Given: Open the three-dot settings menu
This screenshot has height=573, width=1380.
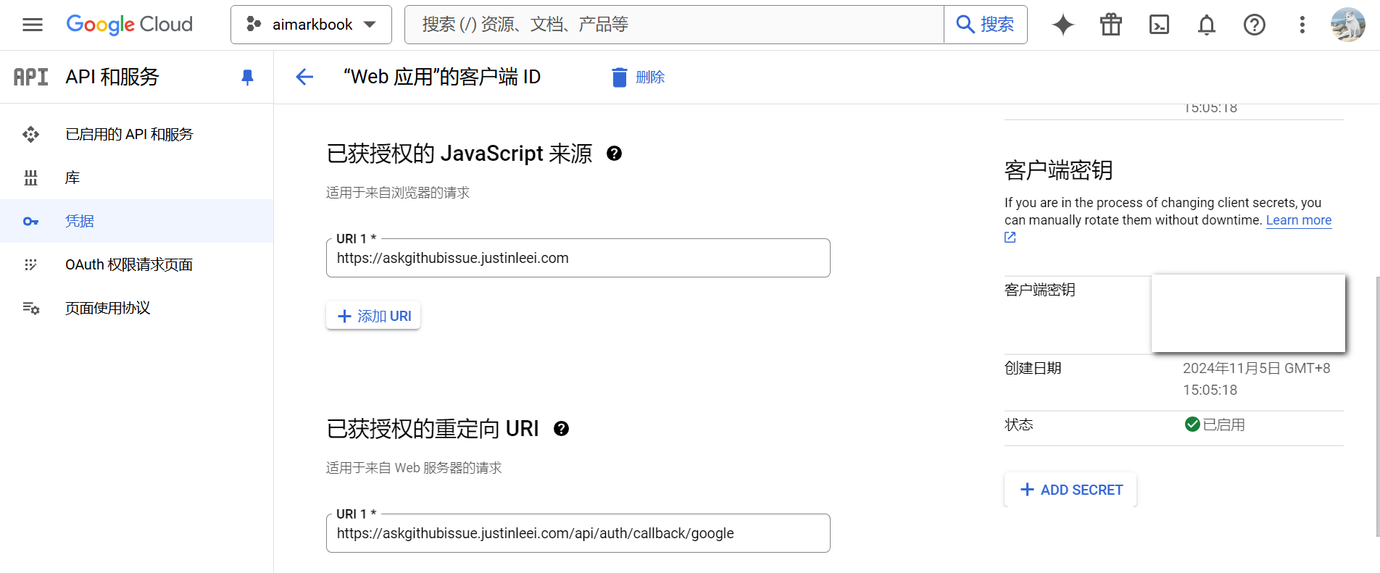Looking at the screenshot, I should click(x=1302, y=25).
